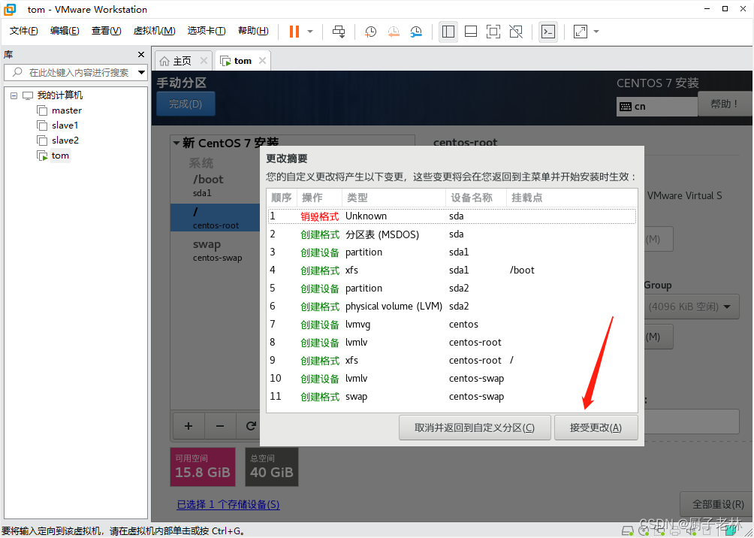Click the 类型 column header
The image size is (754, 538).
coord(394,198)
